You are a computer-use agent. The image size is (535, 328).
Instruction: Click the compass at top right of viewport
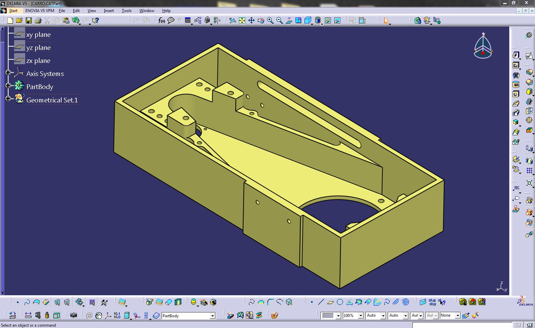click(483, 46)
